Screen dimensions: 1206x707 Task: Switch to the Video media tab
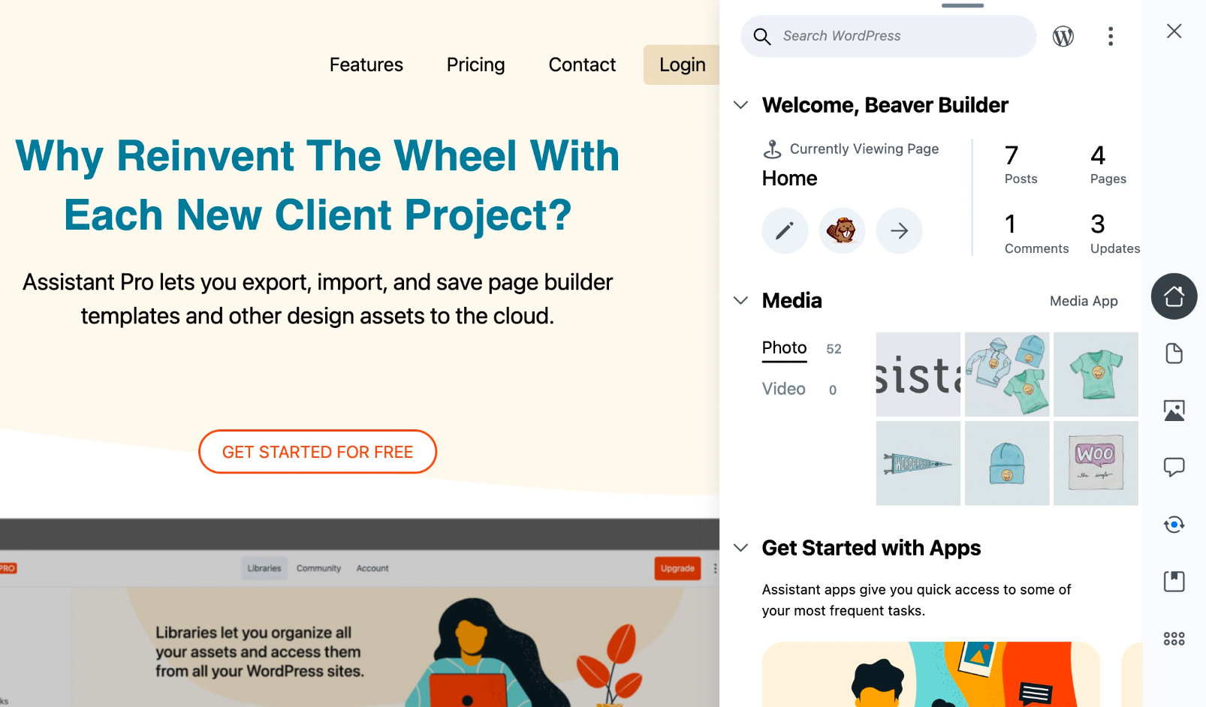pyautogui.click(x=783, y=389)
